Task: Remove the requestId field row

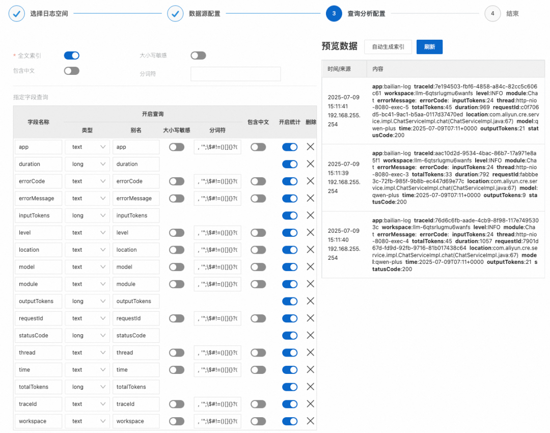Action: coord(310,318)
